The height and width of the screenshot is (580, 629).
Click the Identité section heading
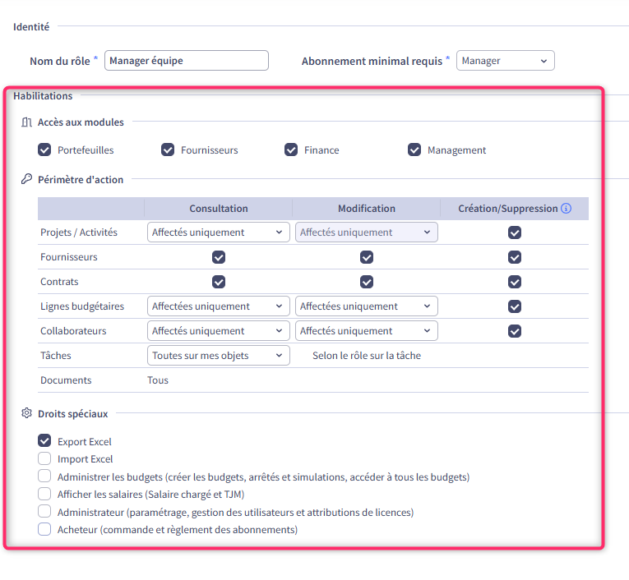(x=31, y=27)
